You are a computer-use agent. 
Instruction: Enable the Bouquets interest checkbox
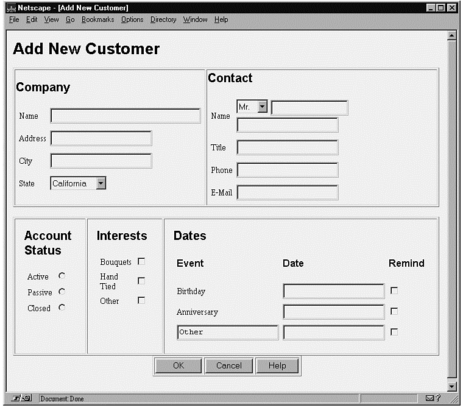tap(141, 261)
